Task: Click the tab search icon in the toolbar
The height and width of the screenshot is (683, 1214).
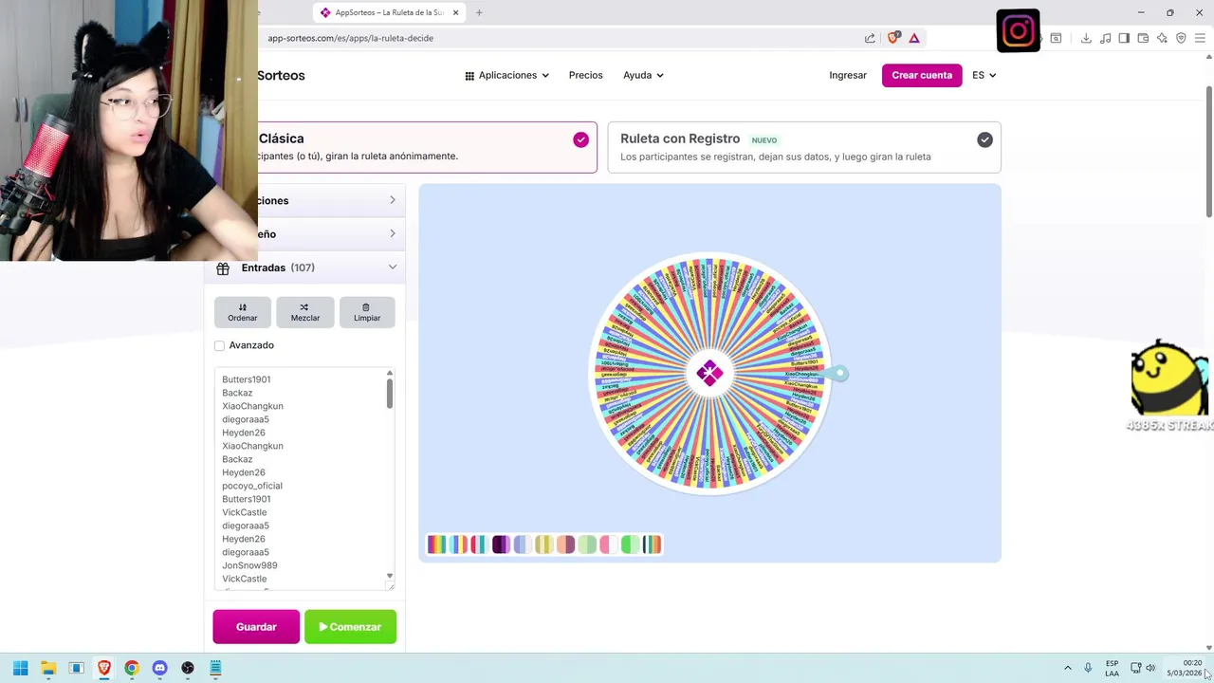Action: point(1056,38)
